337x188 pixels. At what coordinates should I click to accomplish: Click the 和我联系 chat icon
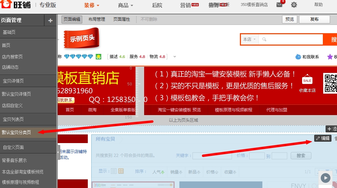tap(298, 57)
